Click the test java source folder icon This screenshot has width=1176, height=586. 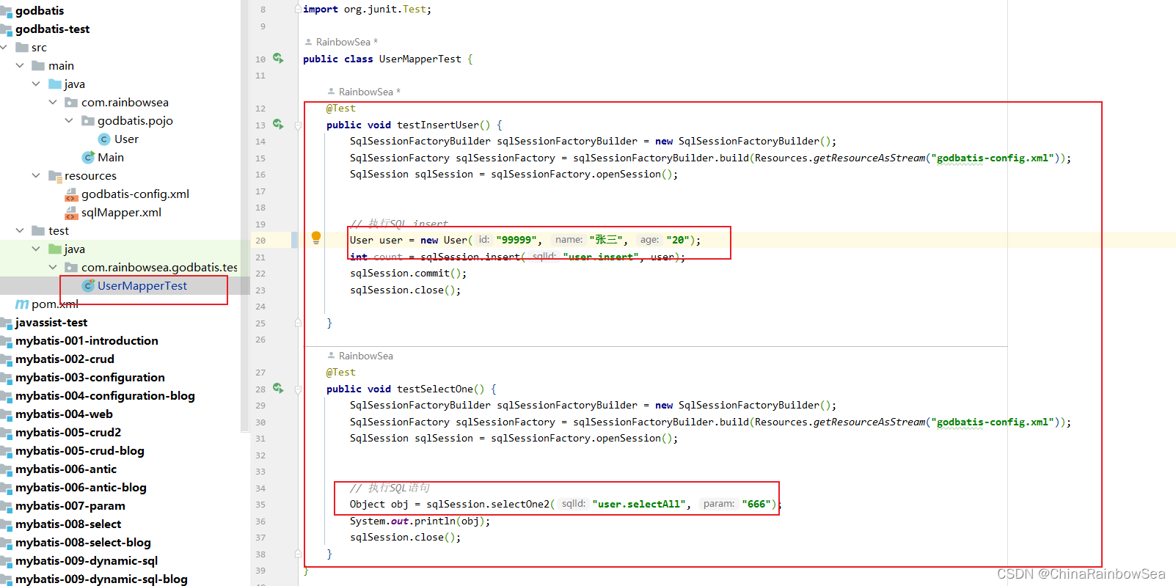tap(55, 249)
